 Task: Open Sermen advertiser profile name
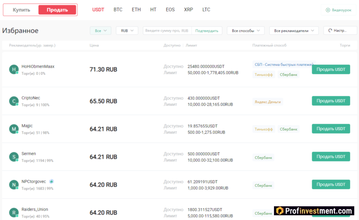pyautogui.click(x=29, y=154)
